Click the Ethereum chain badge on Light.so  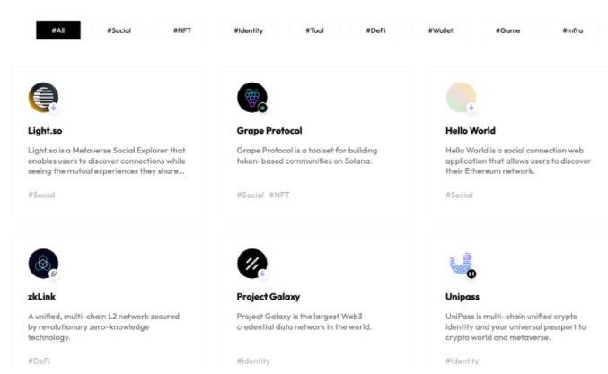pyautogui.click(x=54, y=108)
